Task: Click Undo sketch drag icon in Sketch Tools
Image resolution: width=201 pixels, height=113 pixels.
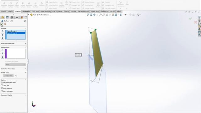Action: click(16, 76)
